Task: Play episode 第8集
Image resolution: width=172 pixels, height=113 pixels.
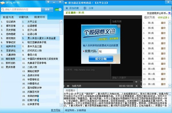Action: (x=163, y=59)
